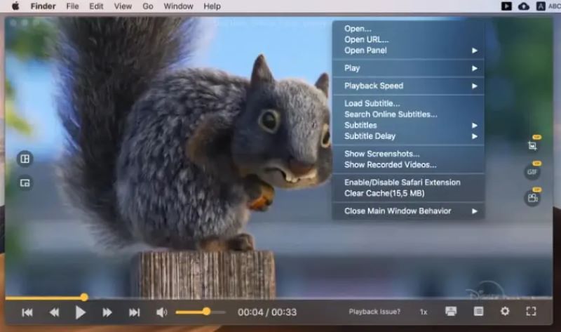Click the AirPlay cast icon
Viewport: 561px width, 332px height.
pyautogui.click(x=451, y=312)
